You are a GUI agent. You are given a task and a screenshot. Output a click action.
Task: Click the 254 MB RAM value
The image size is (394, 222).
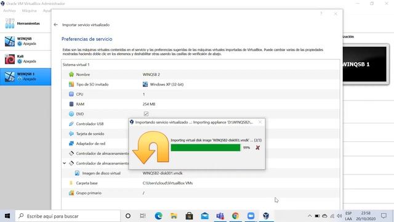(149, 104)
